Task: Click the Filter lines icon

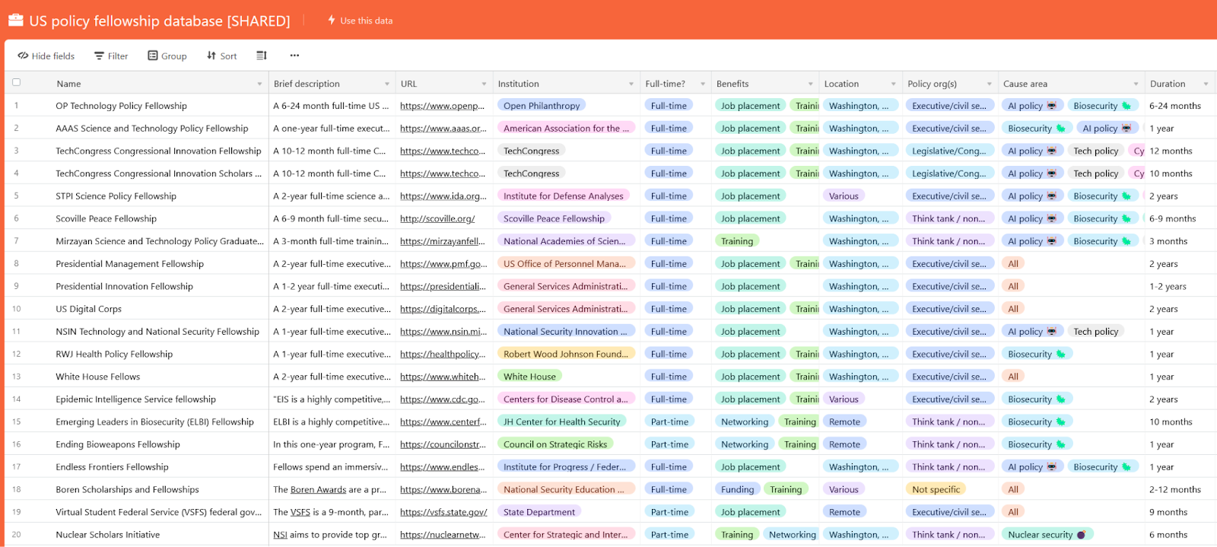Action: [x=99, y=56]
